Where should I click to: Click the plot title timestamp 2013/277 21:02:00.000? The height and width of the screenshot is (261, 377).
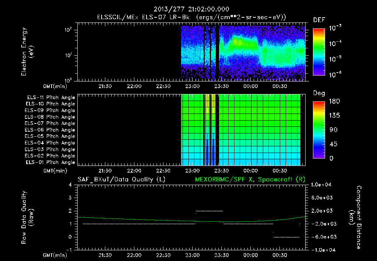coord(191,9)
